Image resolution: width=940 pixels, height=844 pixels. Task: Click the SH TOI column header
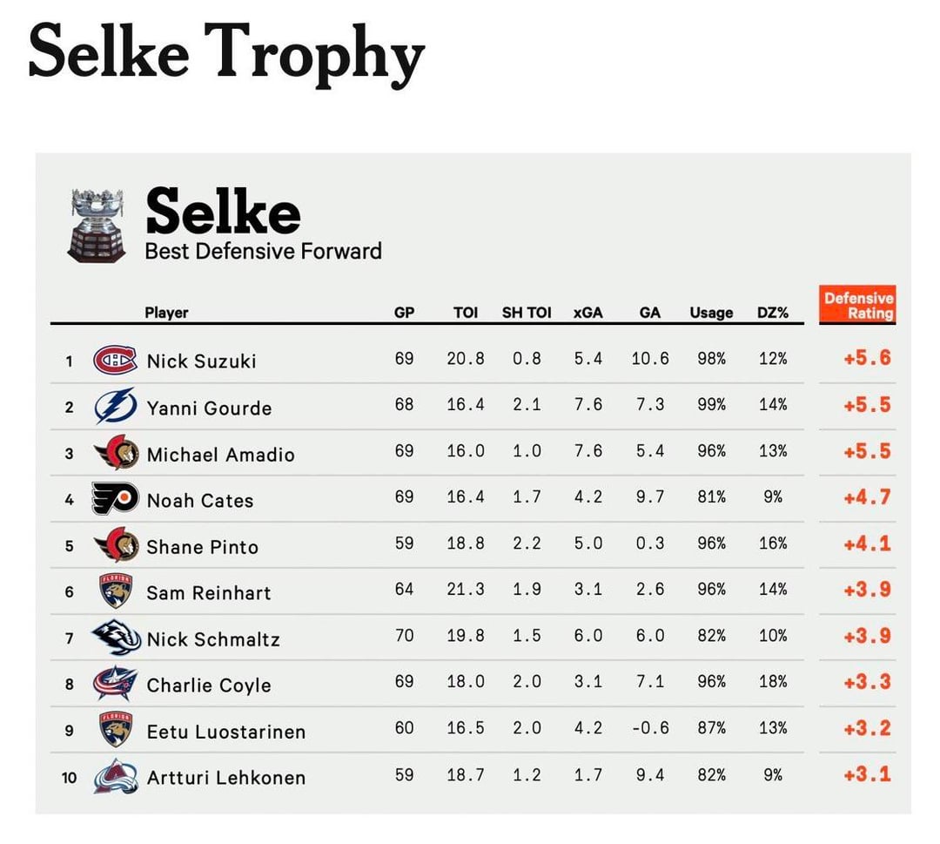[x=527, y=313]
